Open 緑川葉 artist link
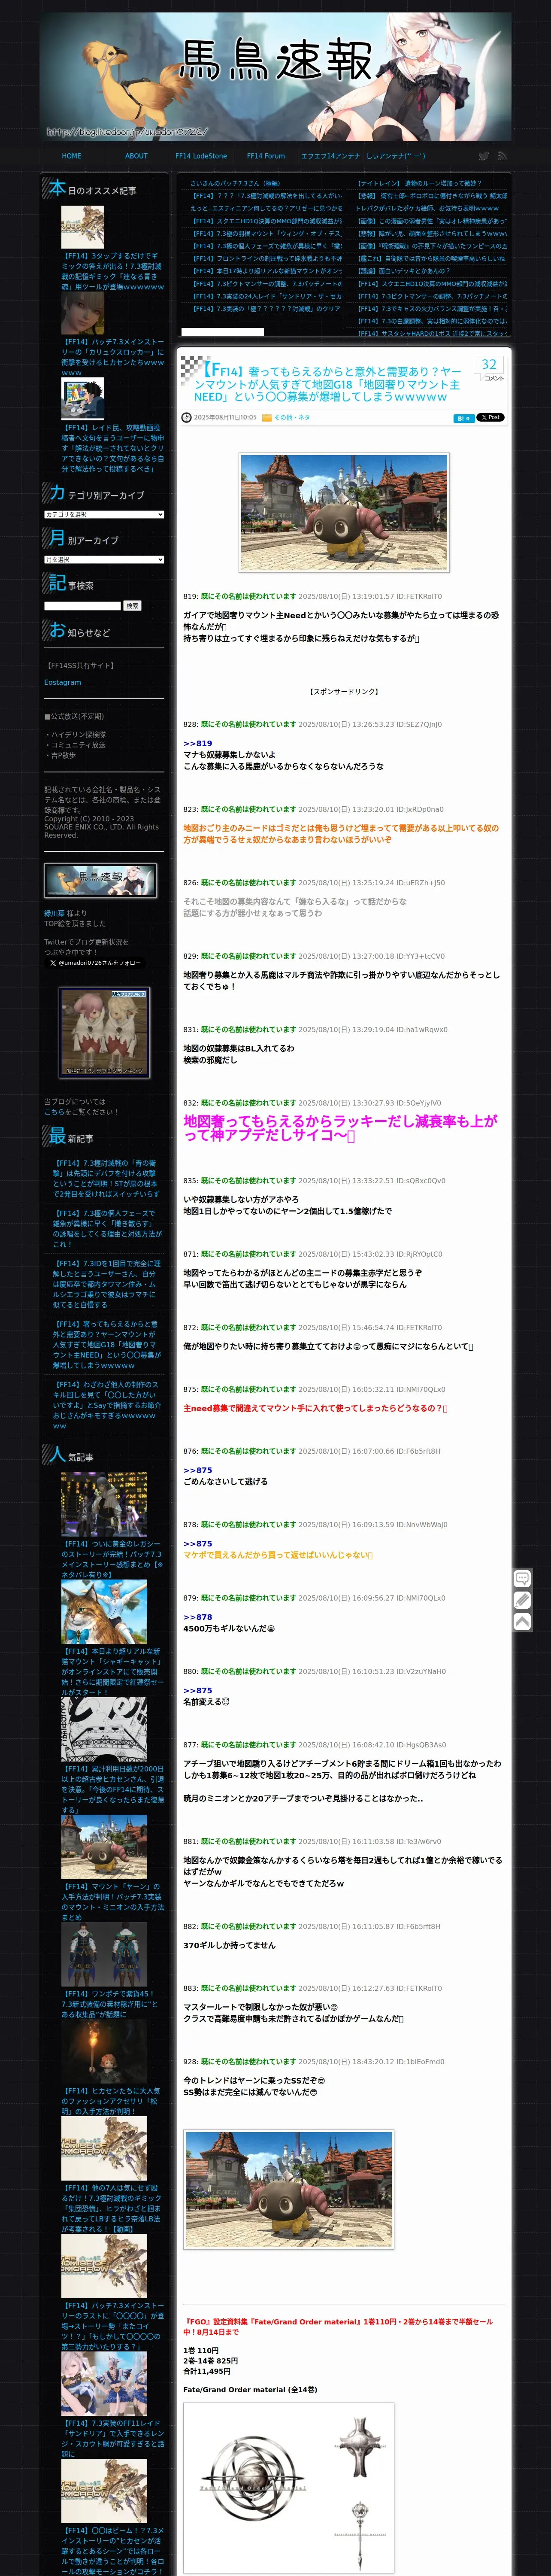 pos(53,914)
